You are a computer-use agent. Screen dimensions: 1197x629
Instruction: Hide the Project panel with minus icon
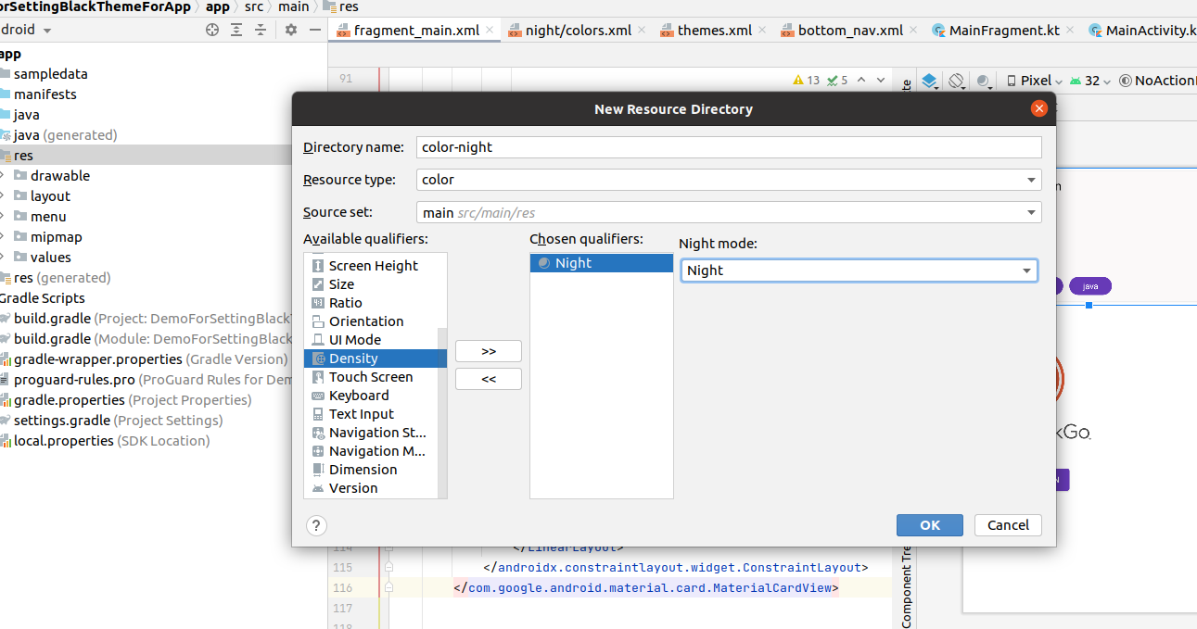[315, 30]
